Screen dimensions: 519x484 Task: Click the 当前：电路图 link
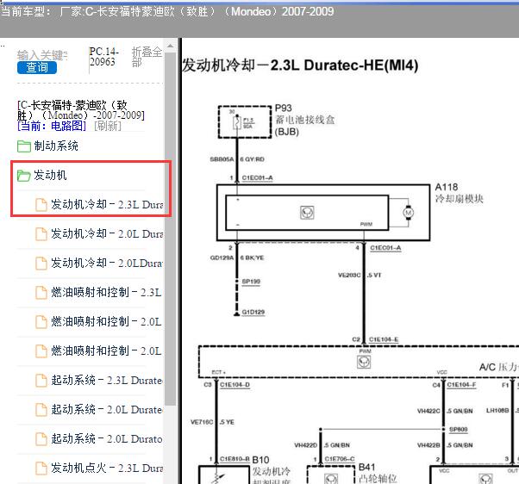coord(52,126)
